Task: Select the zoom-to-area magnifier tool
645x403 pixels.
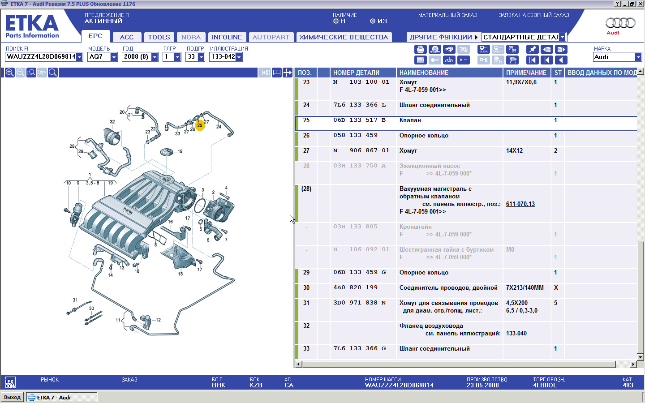Action: click(31, 73)
